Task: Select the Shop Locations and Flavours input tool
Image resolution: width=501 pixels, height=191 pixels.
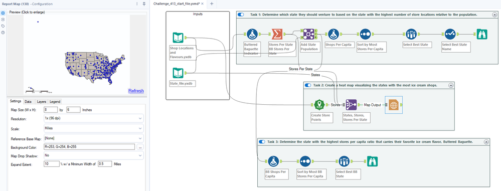Action: pos(178,38)
